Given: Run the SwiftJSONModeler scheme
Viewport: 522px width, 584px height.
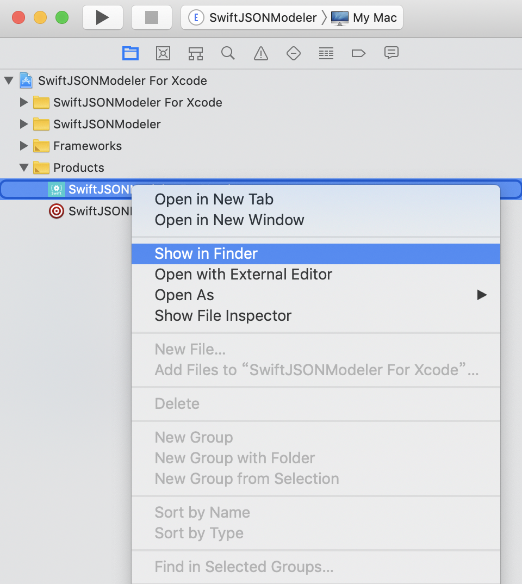Looking at the screenshot, I should tap(102, 17).
